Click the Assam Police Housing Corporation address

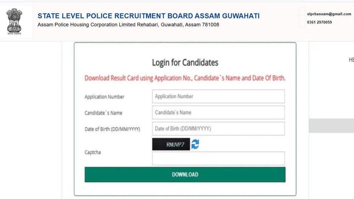click(x=128, y=25)
